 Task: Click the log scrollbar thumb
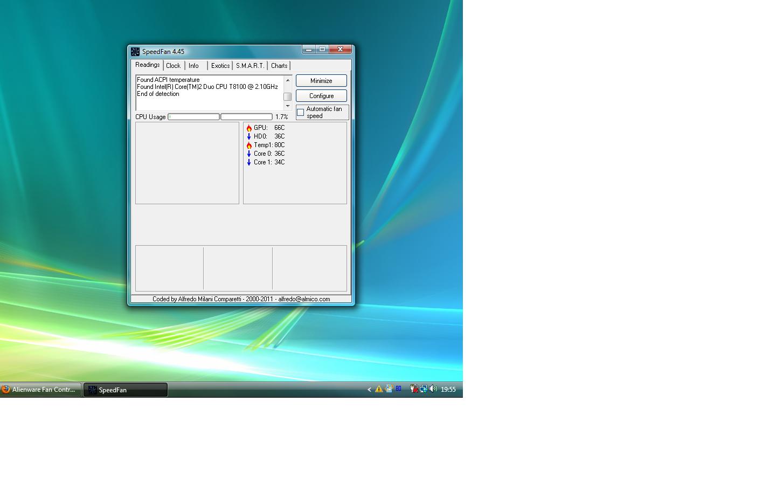coord(288,96)
